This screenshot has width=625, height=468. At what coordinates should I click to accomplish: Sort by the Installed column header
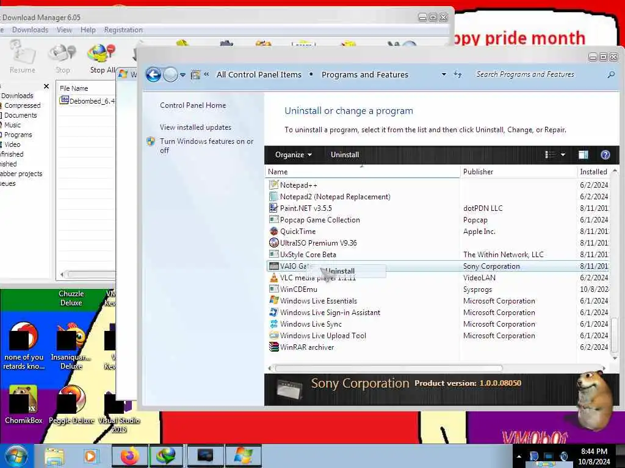coord(594,172)
